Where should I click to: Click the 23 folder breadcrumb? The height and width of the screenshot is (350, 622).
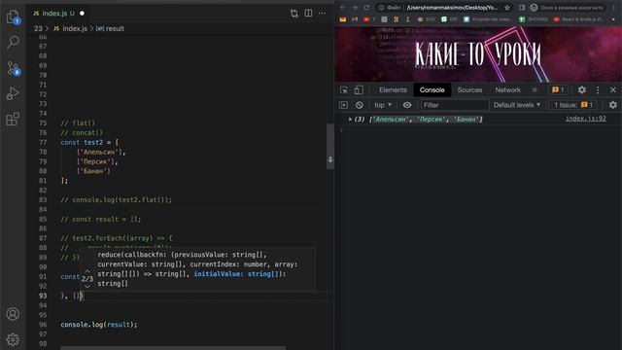[x=38, y=28]
